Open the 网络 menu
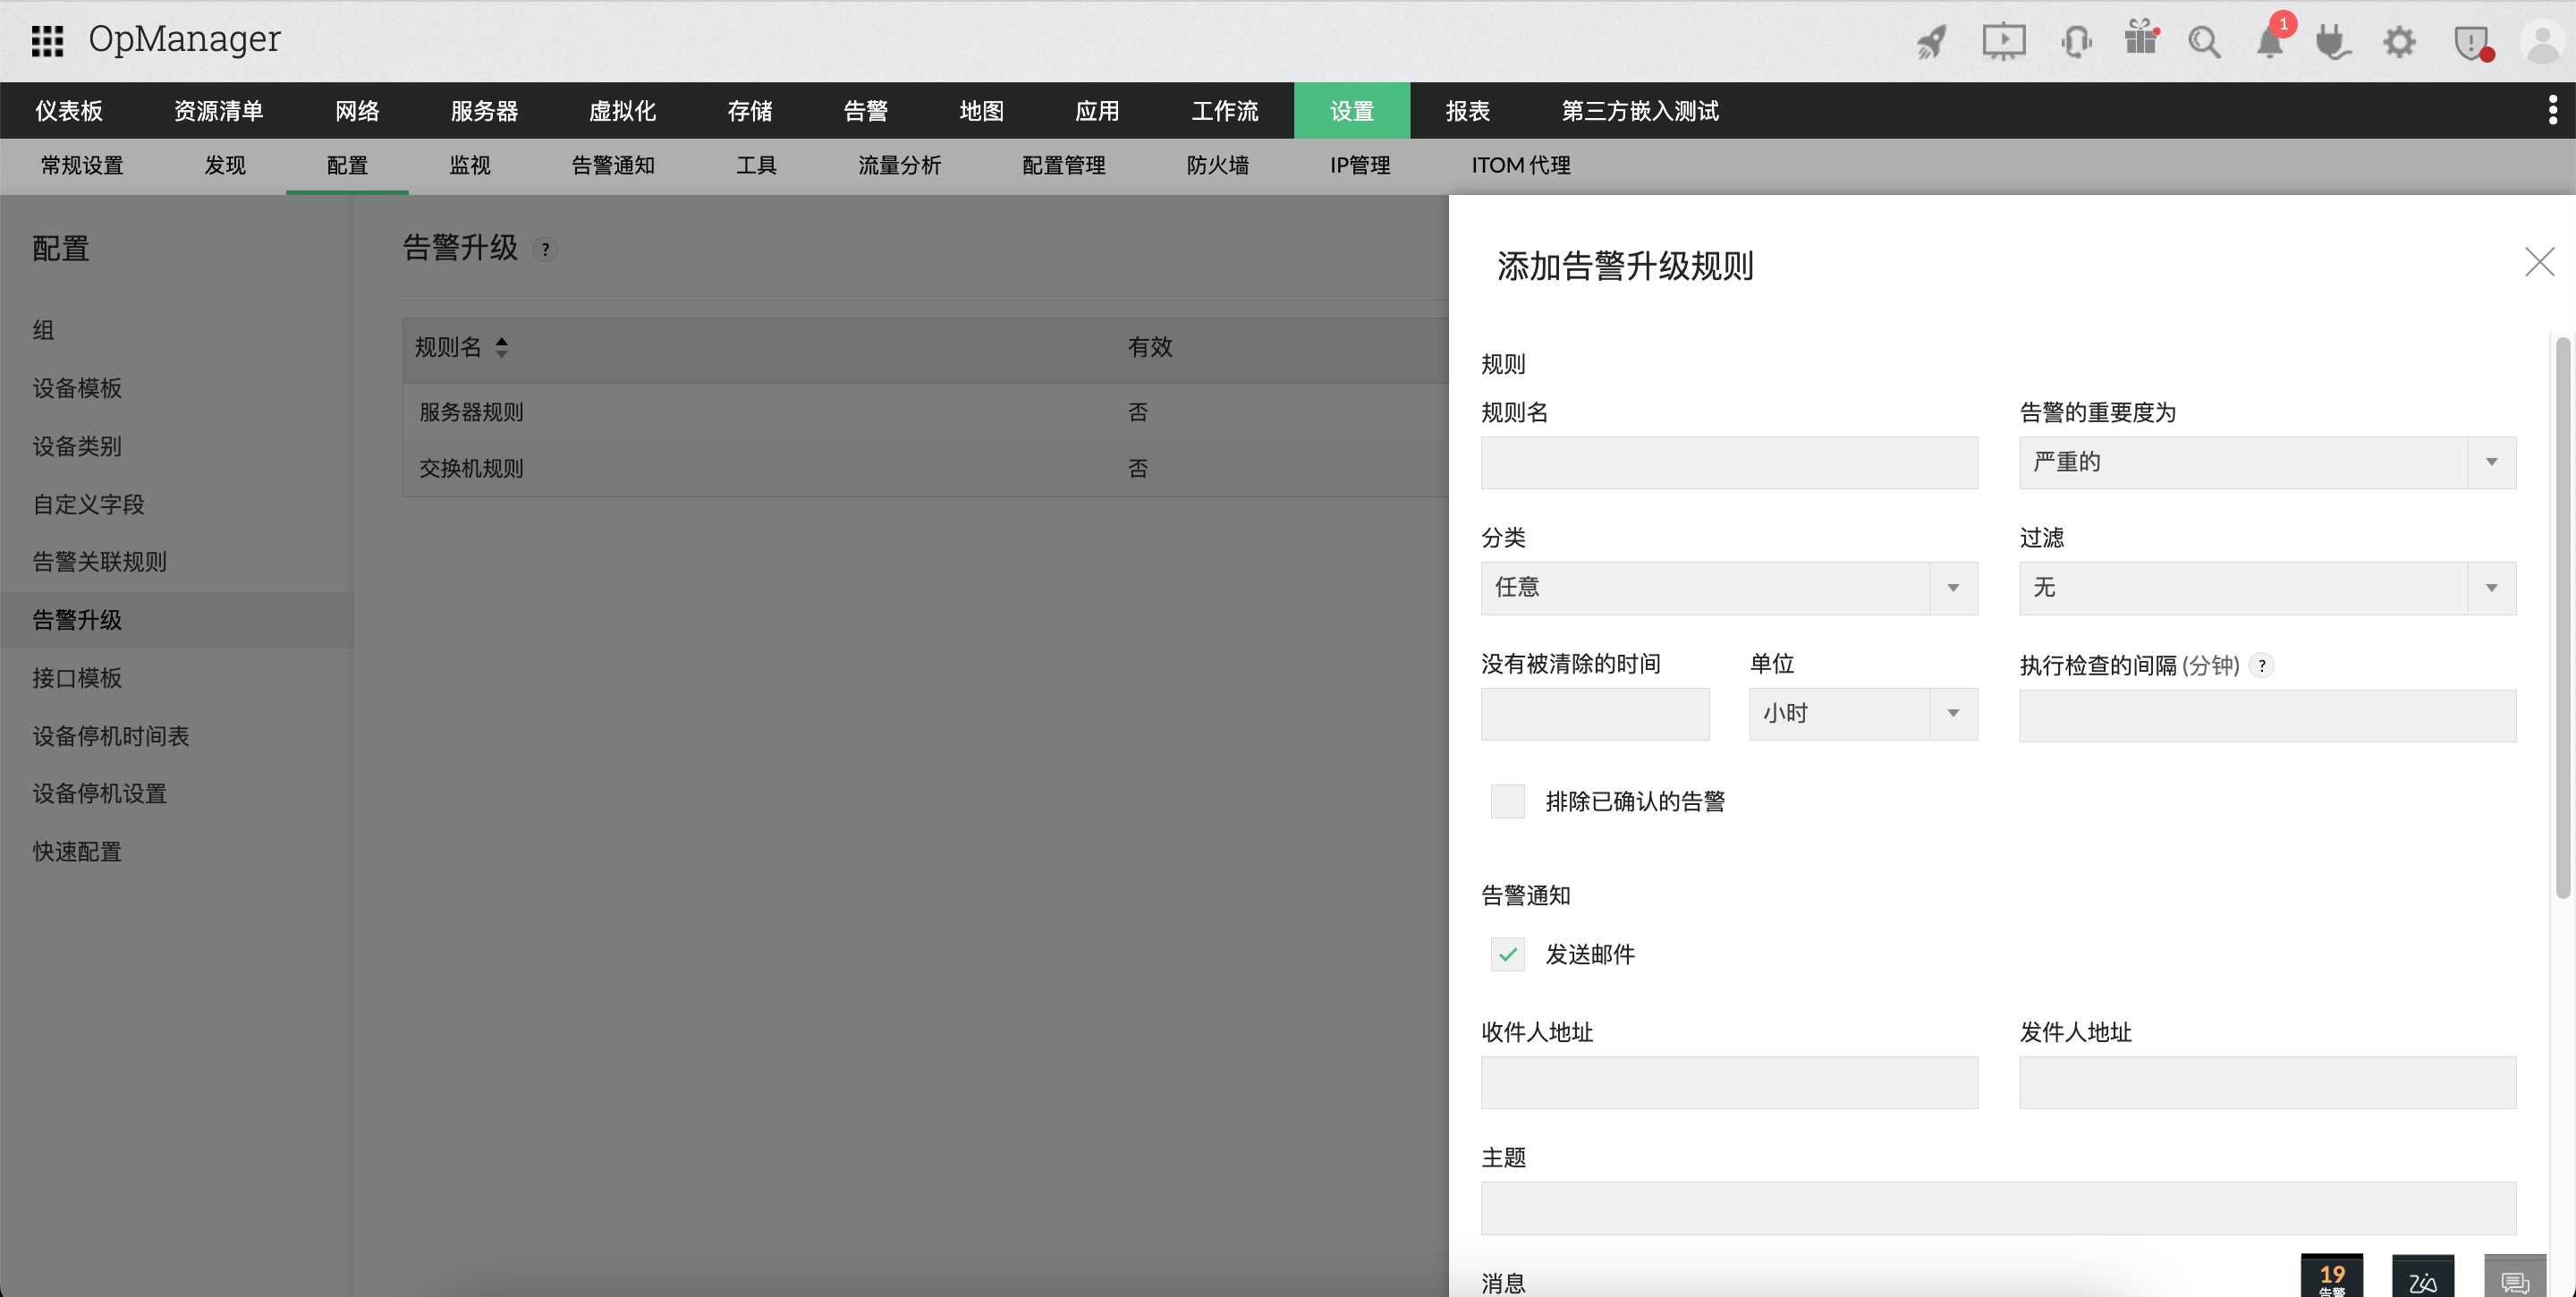 pyautogui.click(x=357, y=110)
